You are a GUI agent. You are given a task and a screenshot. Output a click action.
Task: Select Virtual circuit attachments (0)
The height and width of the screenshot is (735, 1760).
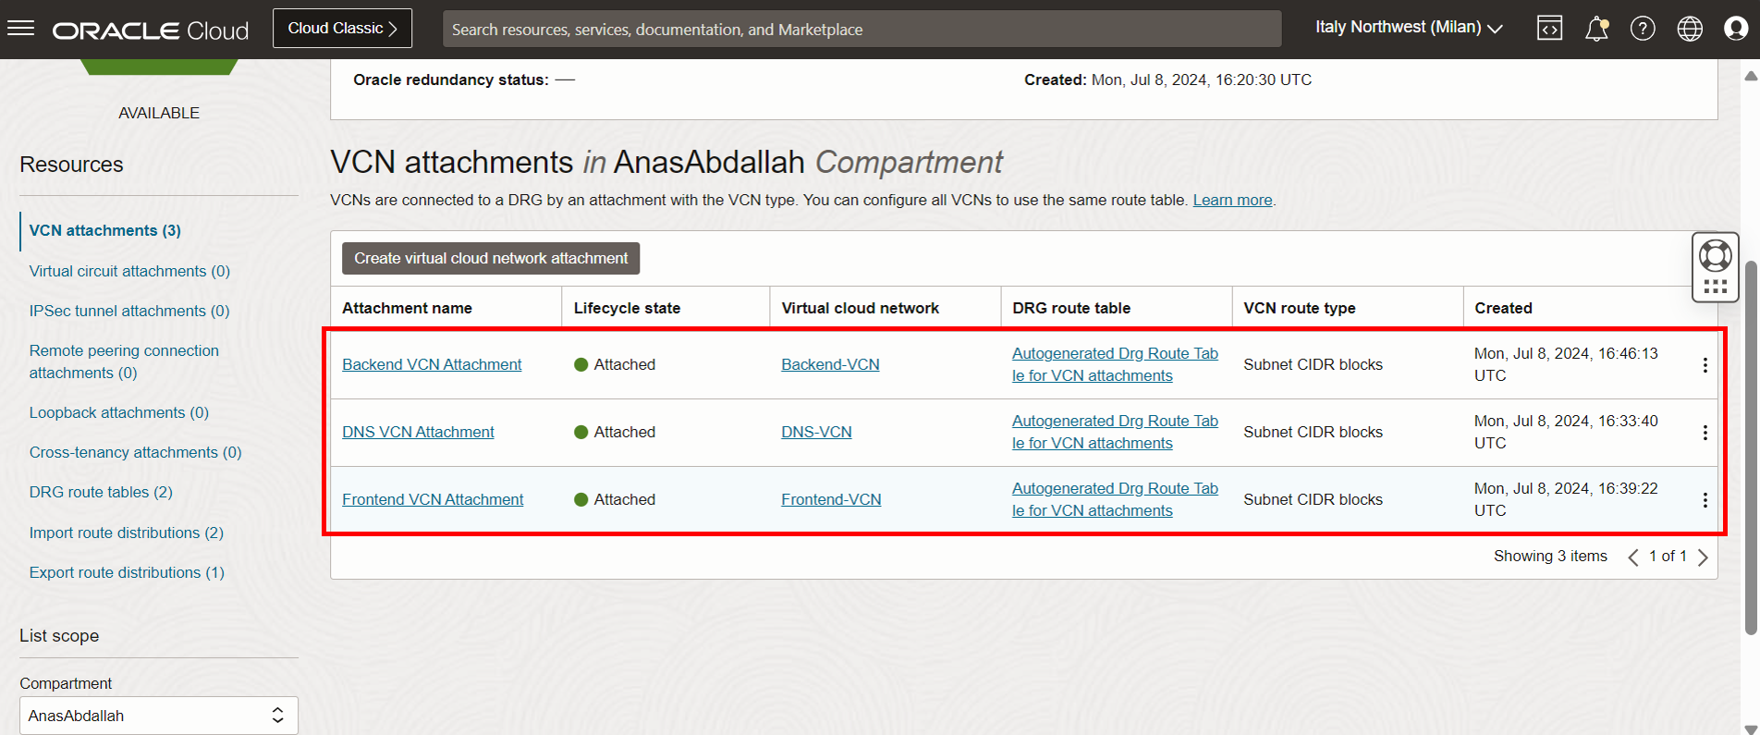point(129,271)
